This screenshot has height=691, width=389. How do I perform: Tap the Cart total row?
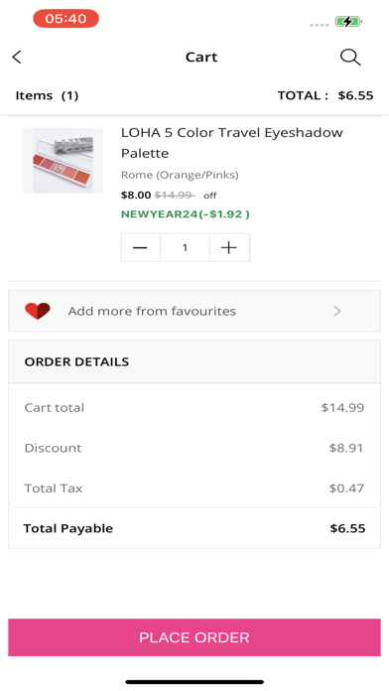[194, 408]
